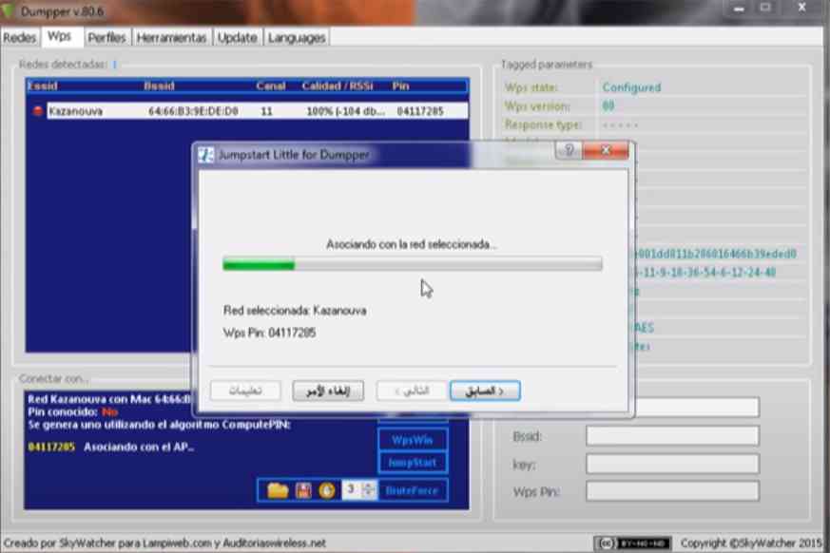The image size is (830, 553).
Task: Sort networks by Pin column header
Action: 400,86
